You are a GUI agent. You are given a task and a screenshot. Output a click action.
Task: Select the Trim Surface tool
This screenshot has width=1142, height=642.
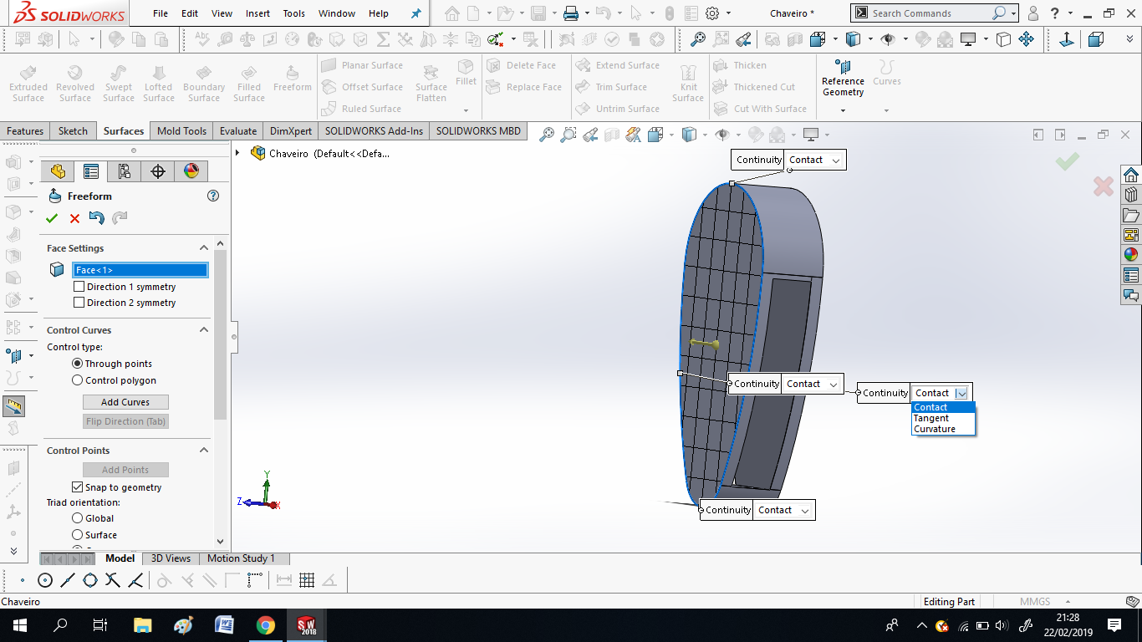(x=615, y=87)
